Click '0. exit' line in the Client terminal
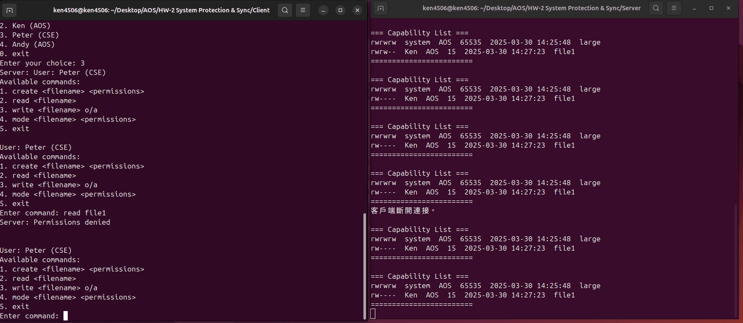This screenshot has width=743, height=323. (14, 54)
